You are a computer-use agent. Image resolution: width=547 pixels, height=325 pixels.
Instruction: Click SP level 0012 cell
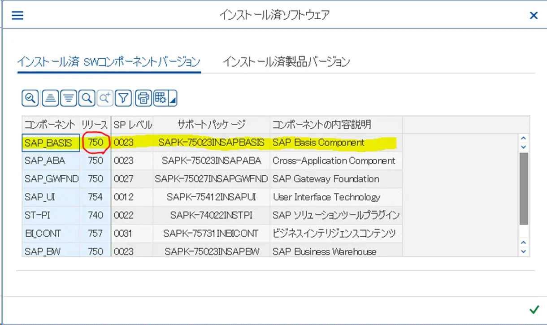click(x=132, y=197)
